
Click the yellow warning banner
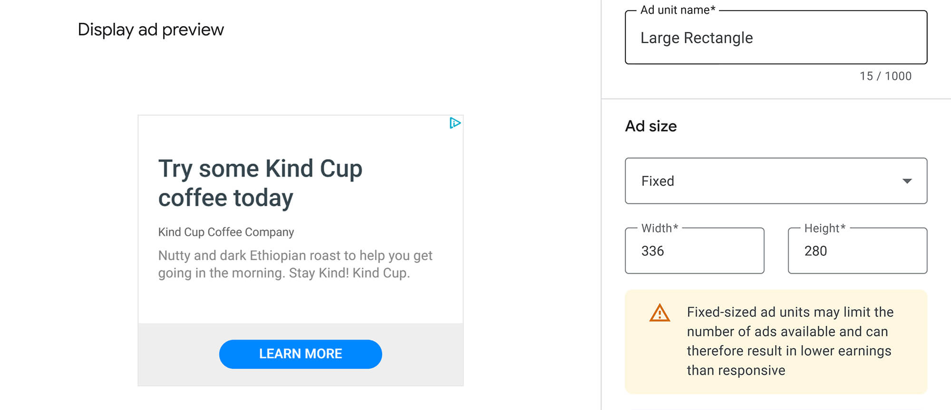[775, 341]
